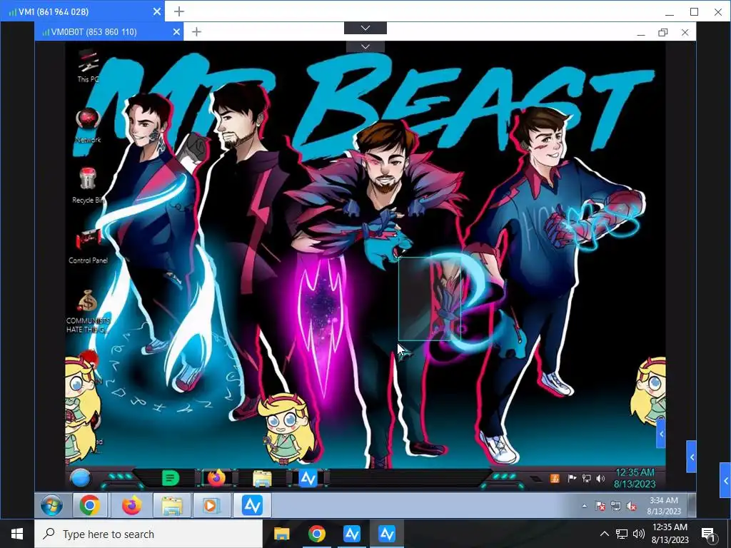The width and height of the screenshot is (731, 548).
Task: Click Windows 10 clock showing 12:35 AM
Action: pos(670,534)
